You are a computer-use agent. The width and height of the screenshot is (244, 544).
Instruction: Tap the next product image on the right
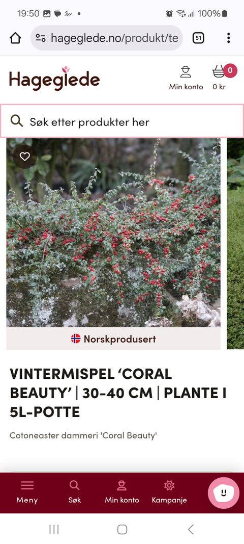click(235, 244)
